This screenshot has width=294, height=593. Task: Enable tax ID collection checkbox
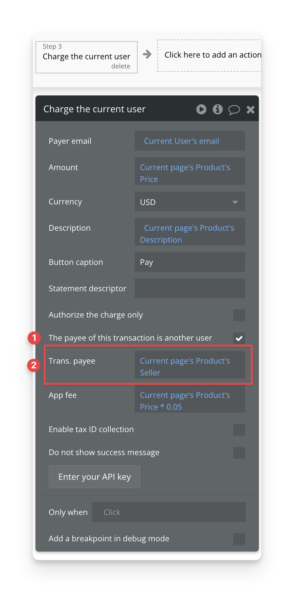[239, 430]
